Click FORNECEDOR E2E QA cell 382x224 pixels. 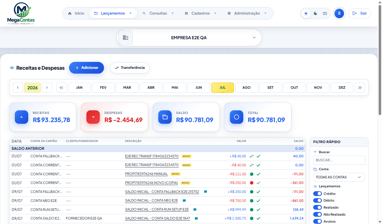pos(84,218)
